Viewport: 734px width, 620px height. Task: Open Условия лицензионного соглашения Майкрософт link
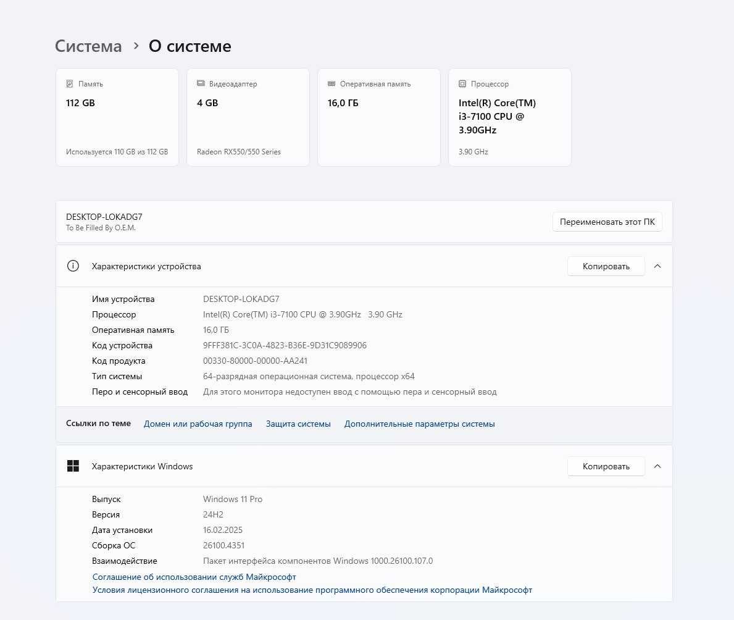(x=312, y=590)
